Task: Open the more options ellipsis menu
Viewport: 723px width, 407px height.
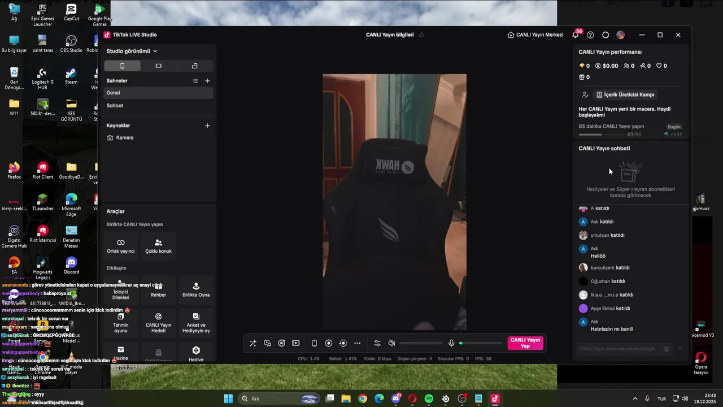Action: (x=357, y=343)
